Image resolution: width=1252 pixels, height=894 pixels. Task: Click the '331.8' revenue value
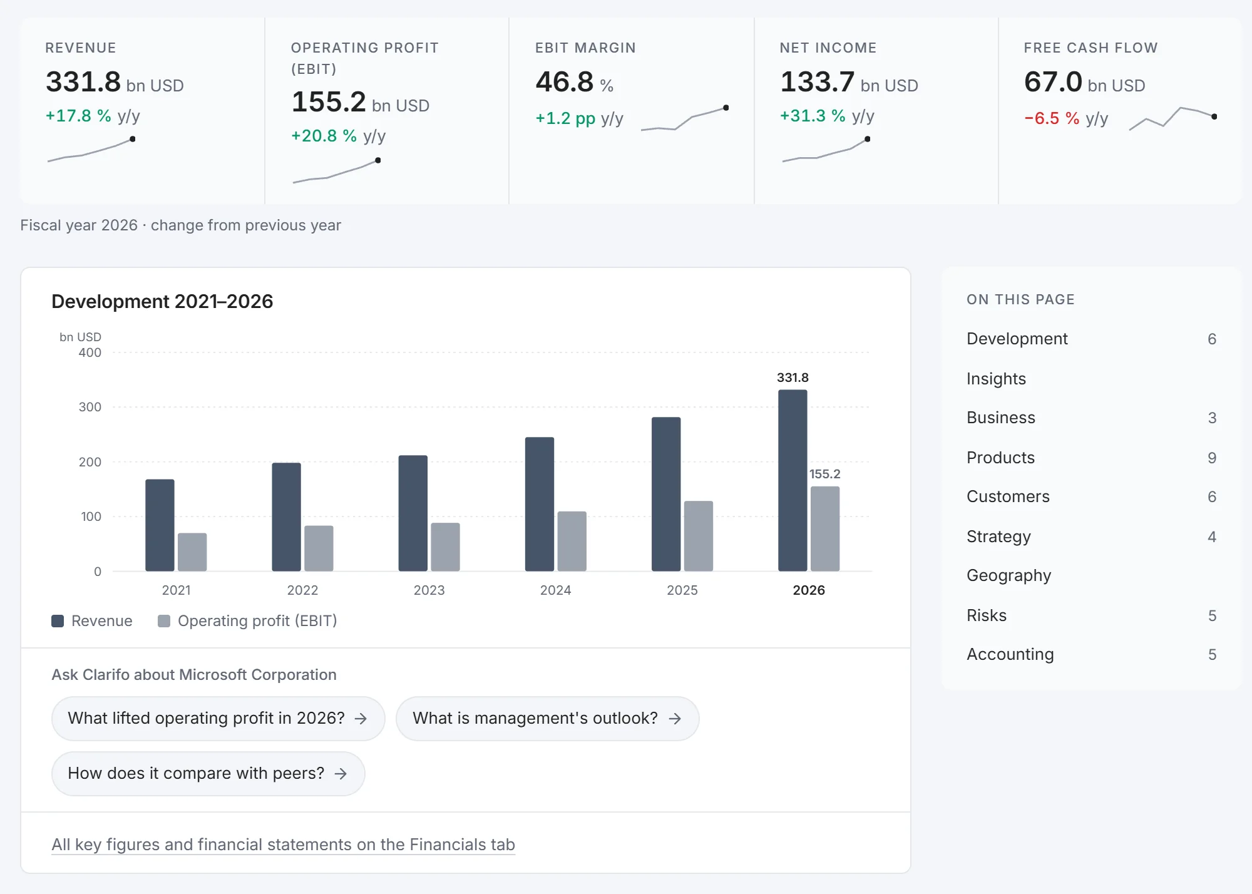click(x=83, y=82)
